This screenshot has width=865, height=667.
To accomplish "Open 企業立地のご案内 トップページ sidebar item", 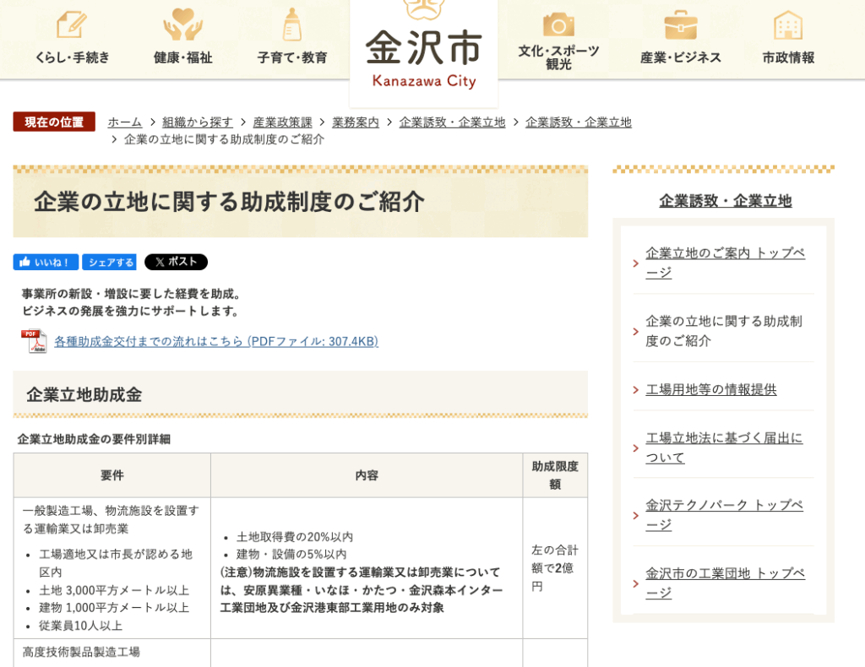I will coord(725,263).
